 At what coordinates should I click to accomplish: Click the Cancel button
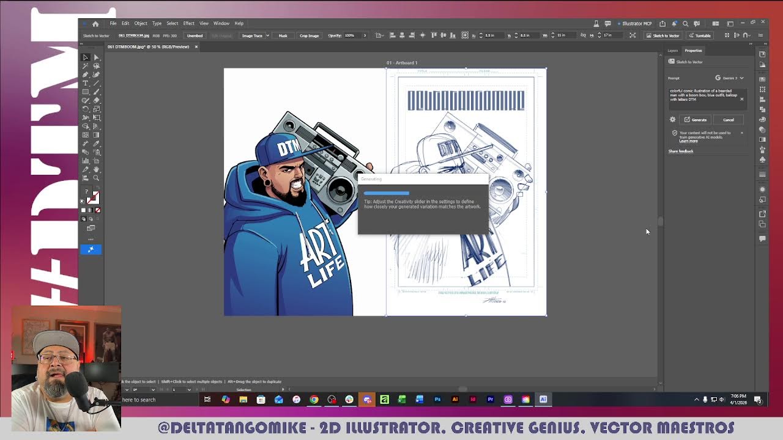(729, 120)
